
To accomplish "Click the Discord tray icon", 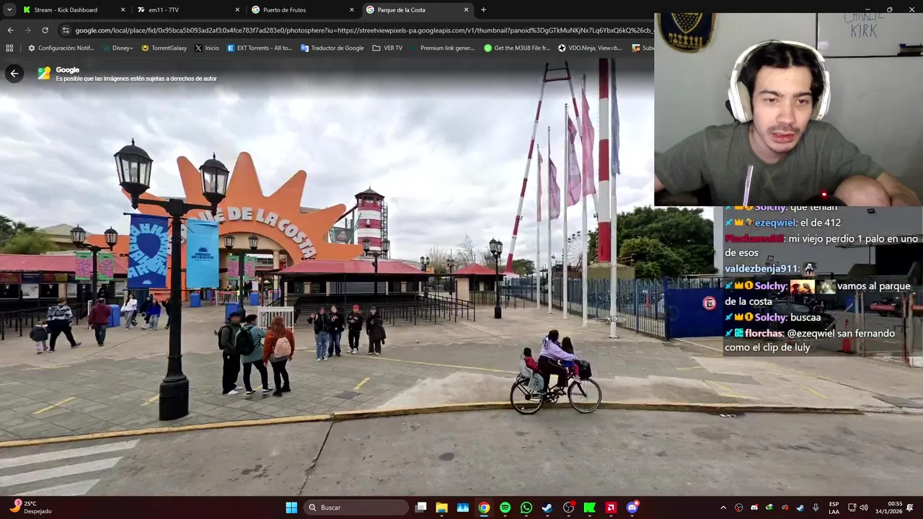I will pyautogui.click(x=754, y=507).
